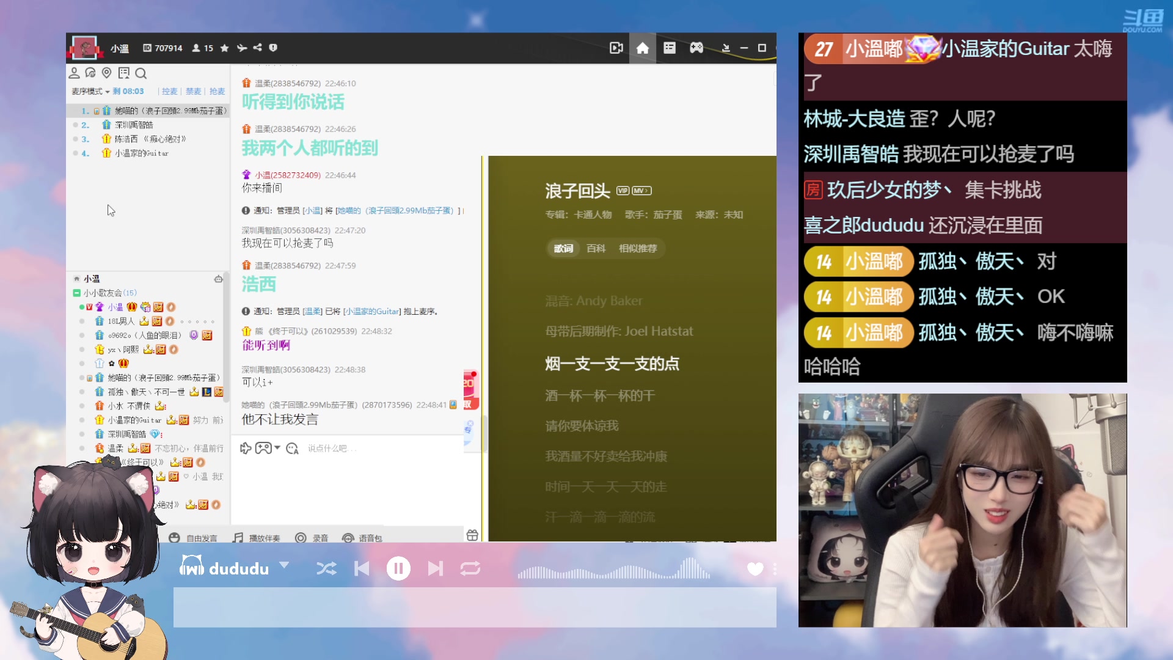Click the lyric line 酒一杯一杯一杯的干

600,396
